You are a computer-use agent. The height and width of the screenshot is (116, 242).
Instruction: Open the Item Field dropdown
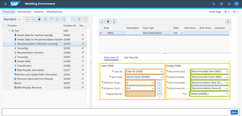(x=162, y=77)
